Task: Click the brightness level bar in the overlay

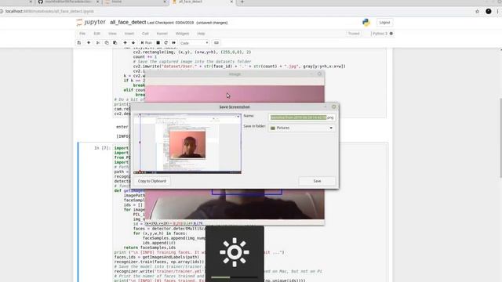Action: (x=235, y=277)
